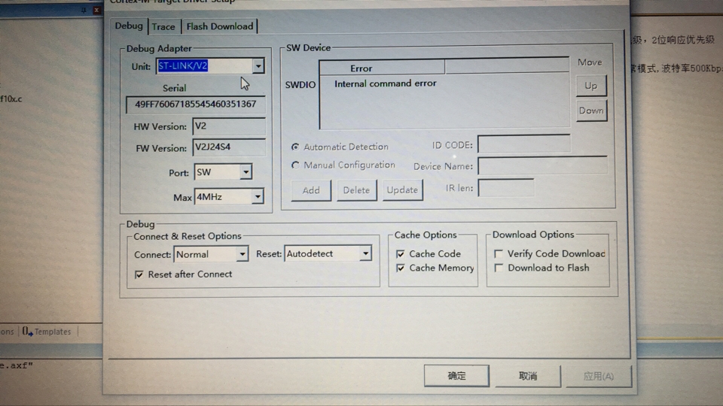Confirm with the 确定 button

[456, 376]
